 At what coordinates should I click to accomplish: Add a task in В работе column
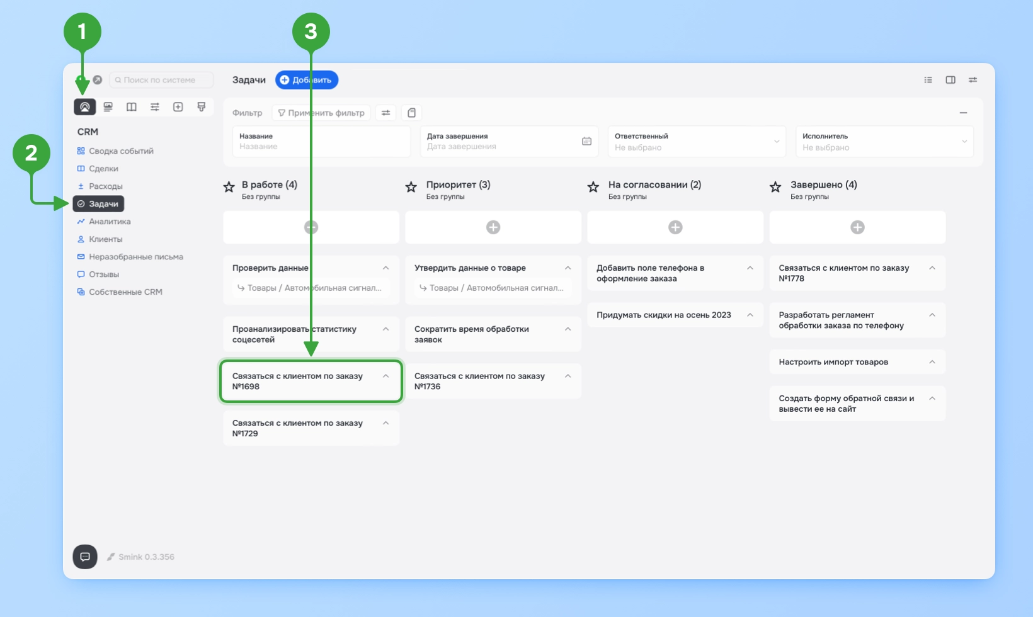tap(311, 227)
